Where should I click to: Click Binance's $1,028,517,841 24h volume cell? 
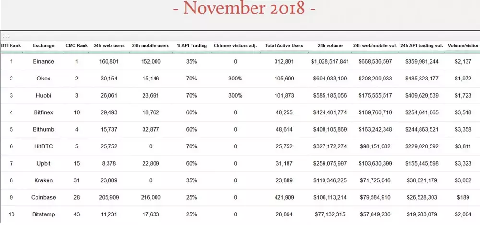pyautogui.click(x=329, y=62)
